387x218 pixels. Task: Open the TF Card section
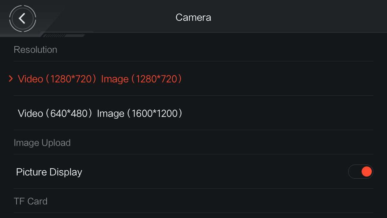tap(30, 201)
